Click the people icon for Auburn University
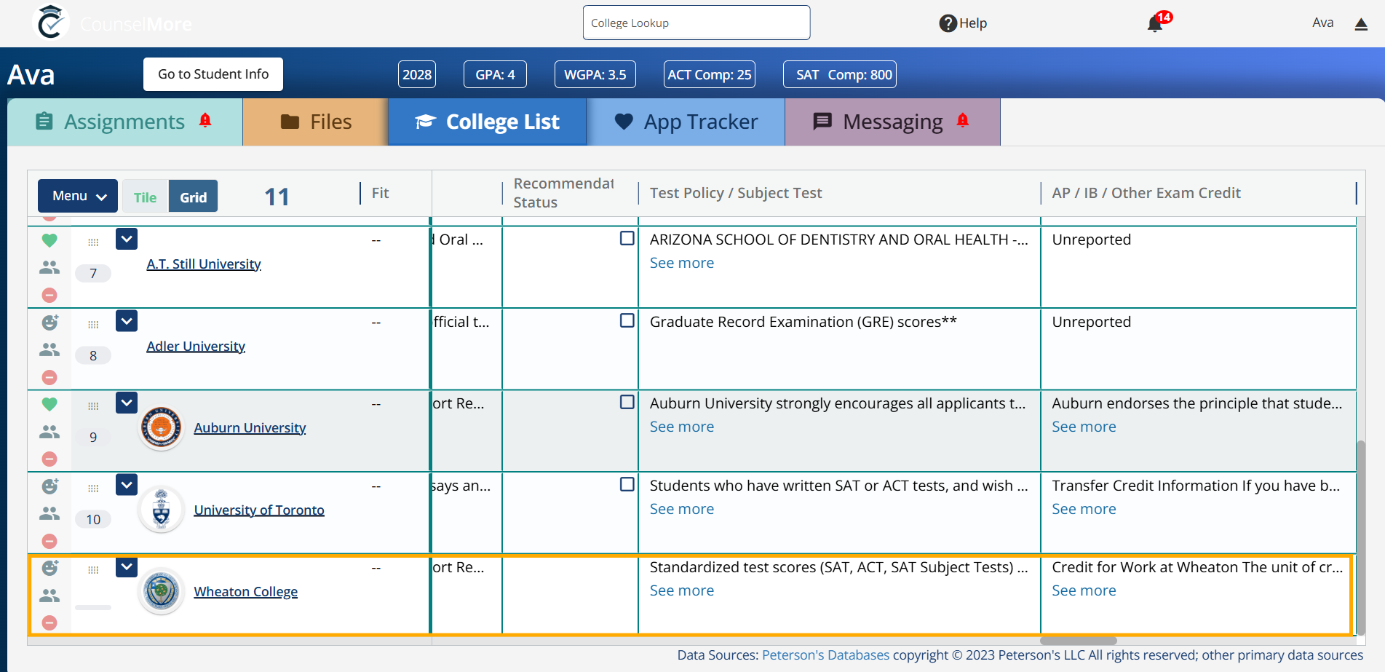The image size is (1385, 672). pos(49,432)
